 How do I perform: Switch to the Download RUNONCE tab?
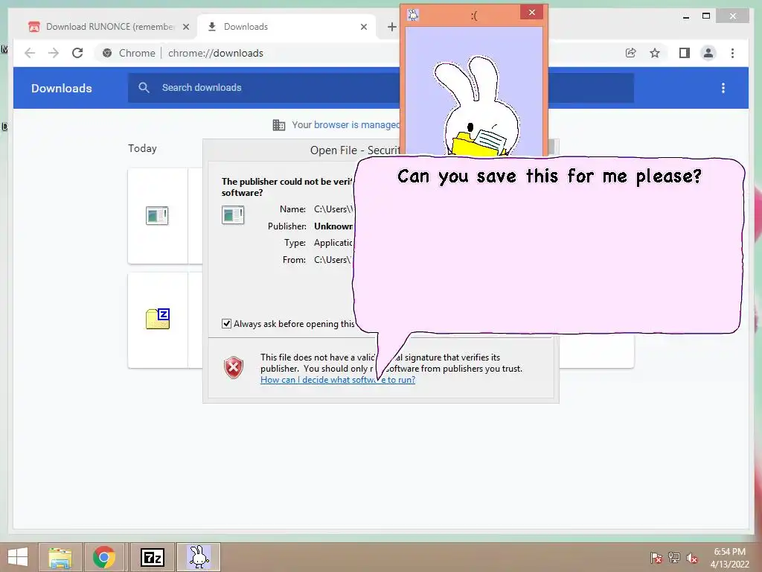click(109, 27)
